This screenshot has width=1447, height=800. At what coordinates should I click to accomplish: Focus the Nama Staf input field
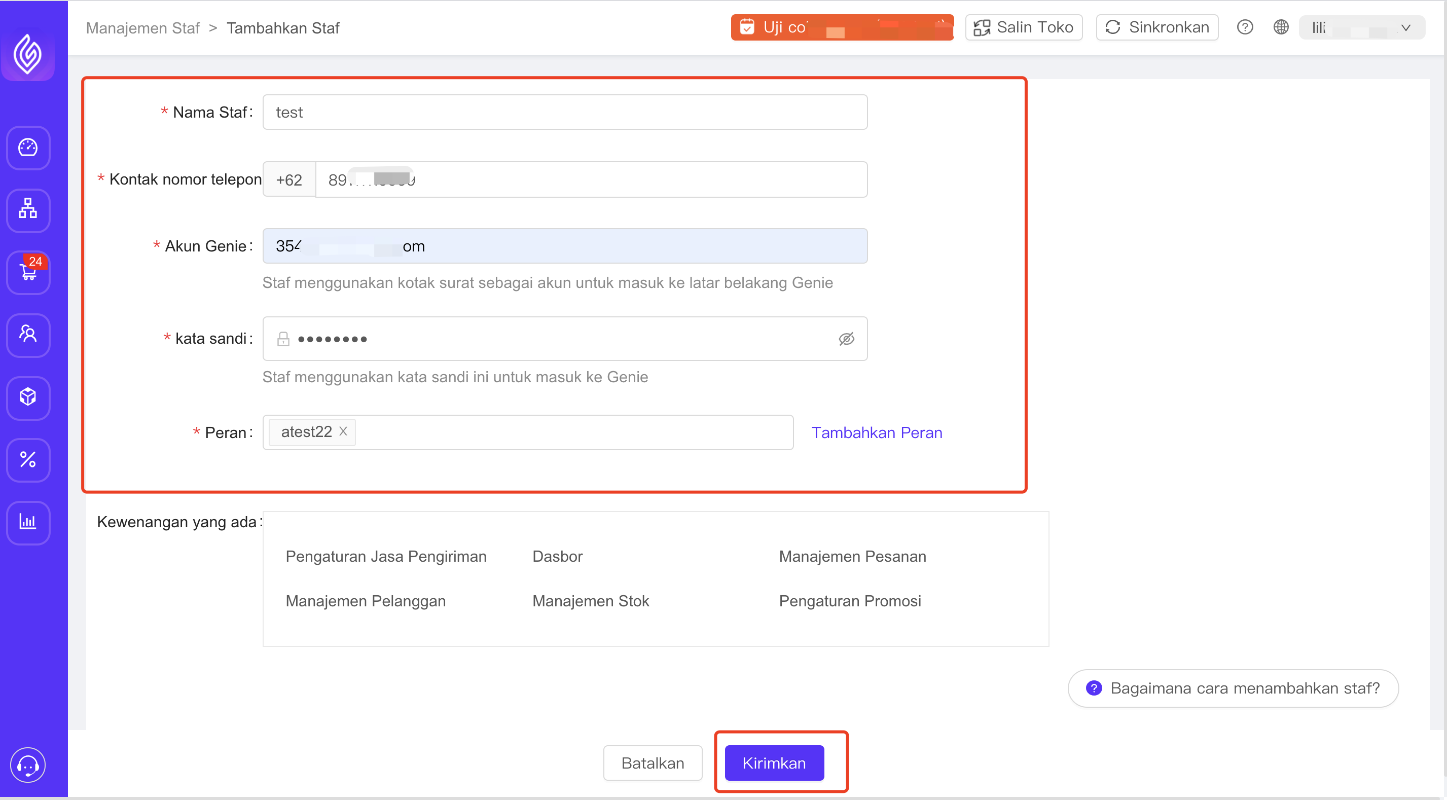point(564,113)
